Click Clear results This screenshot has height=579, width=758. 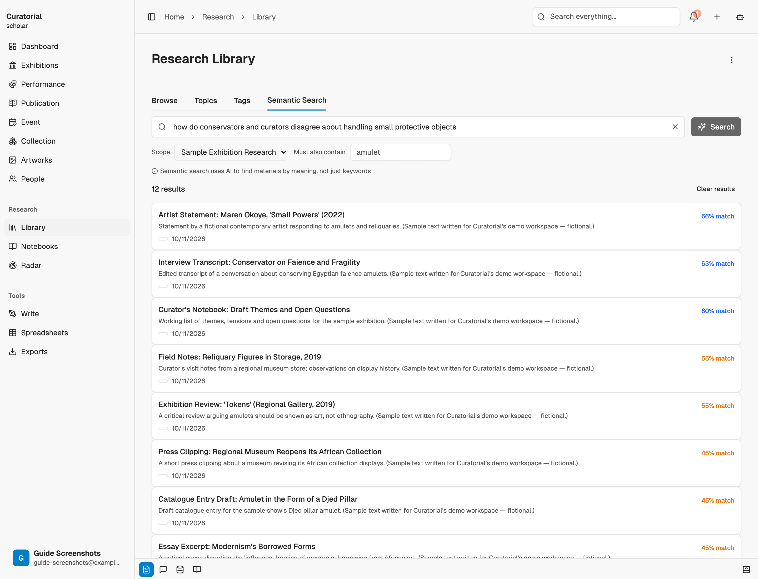tap(716, 189)
